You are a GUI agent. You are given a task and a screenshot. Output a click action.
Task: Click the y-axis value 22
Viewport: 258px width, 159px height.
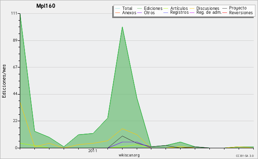point(15,121)
